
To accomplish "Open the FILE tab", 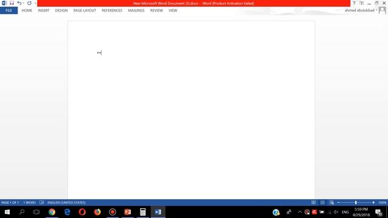I will 8,10.
